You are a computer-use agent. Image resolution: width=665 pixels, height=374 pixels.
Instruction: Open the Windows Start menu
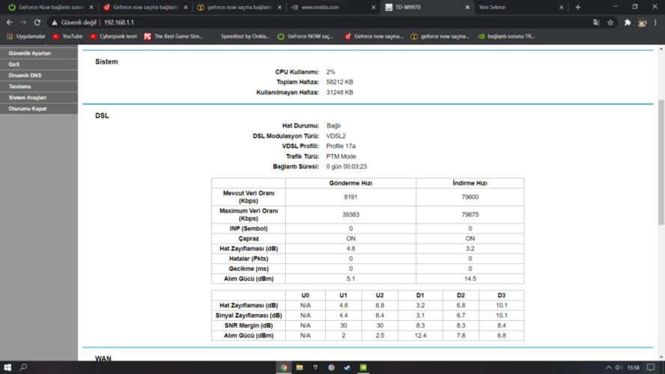click(x=7, y=367)
